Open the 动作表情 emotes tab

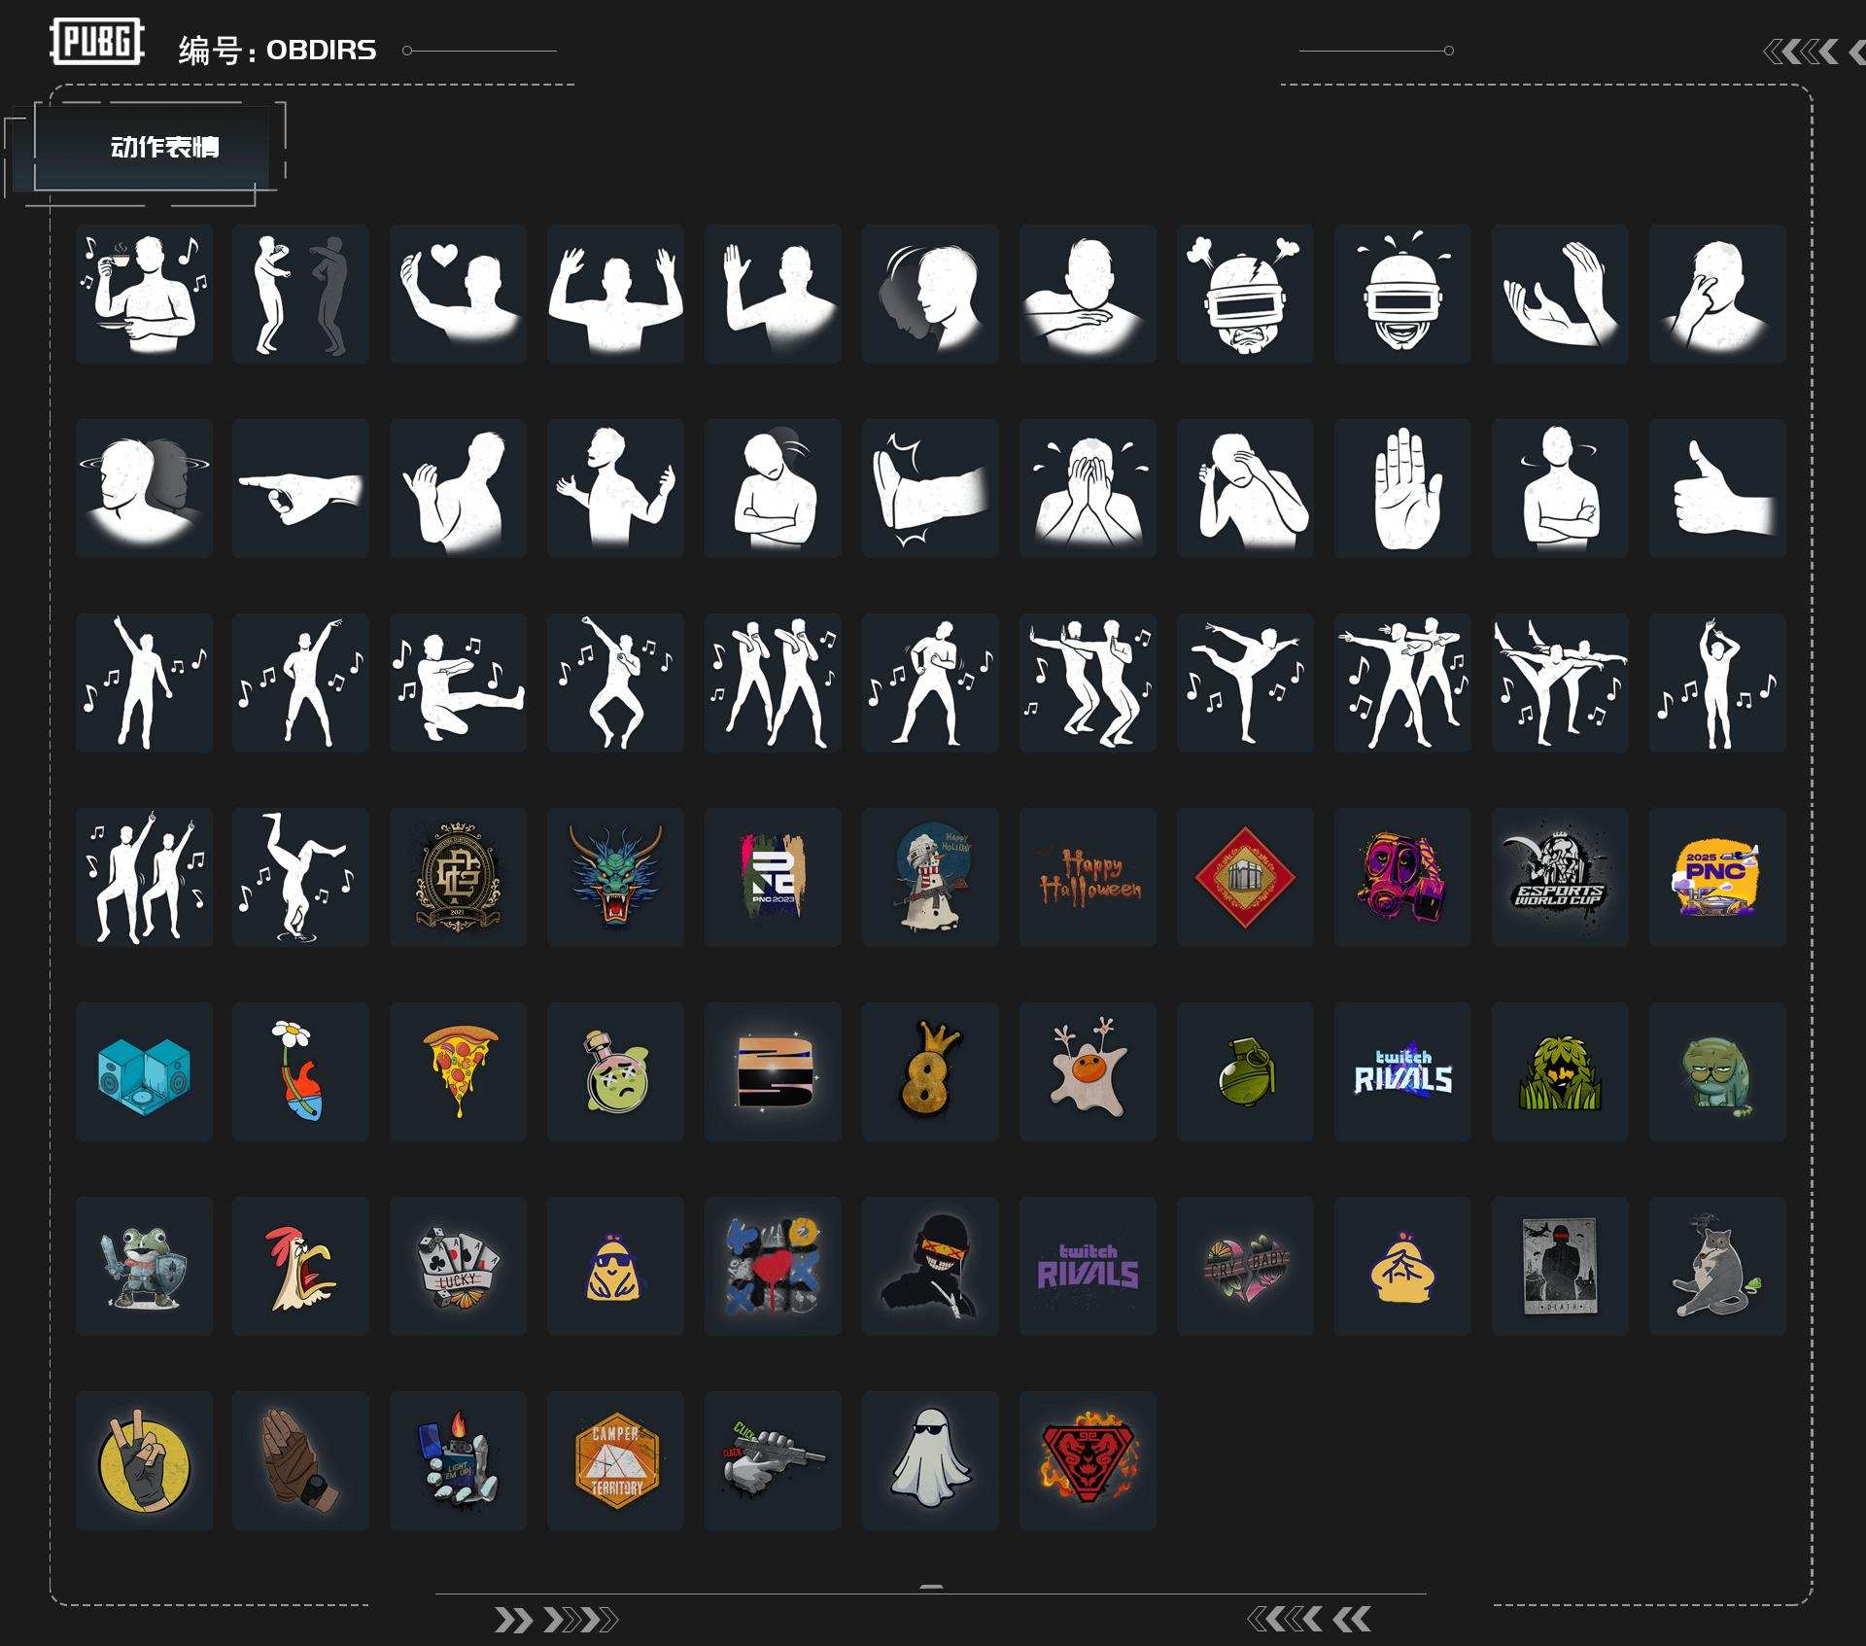point(164,148)
